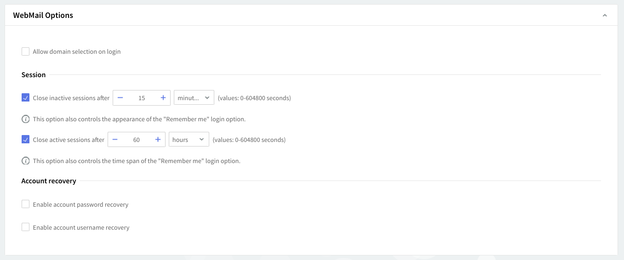Click plus icon for inactive sessions timeout
This screenshot has height=260, width=624.
pos(163,98)
